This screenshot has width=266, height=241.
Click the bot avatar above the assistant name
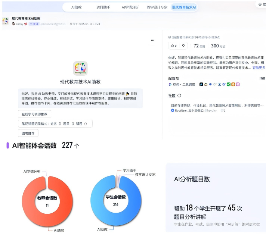coord(80,68)
